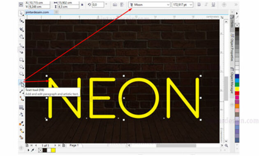The width and height of the screenshot is (259, 156).
Task: Select the Drop Shadow tool
Action: click(x=21, y=108)
